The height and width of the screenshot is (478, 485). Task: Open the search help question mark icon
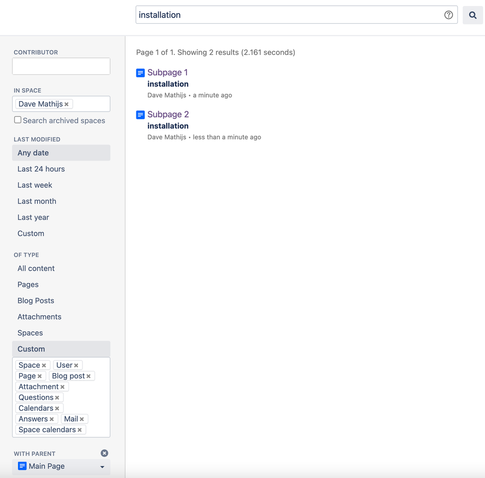448,15
